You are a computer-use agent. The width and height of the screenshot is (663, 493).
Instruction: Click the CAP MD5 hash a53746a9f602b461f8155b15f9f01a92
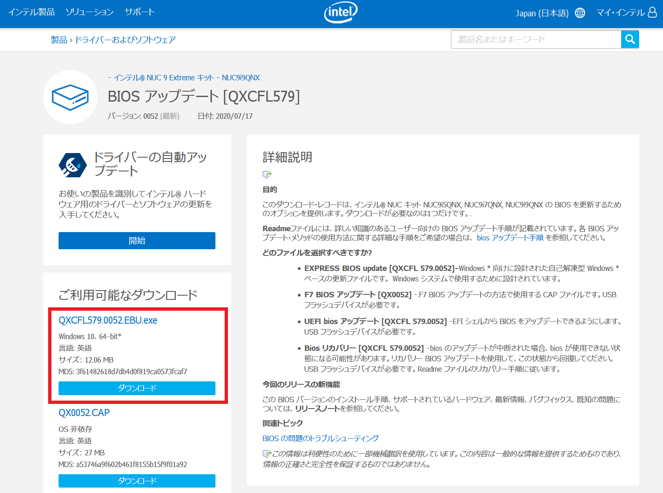(x=131, y=465)
